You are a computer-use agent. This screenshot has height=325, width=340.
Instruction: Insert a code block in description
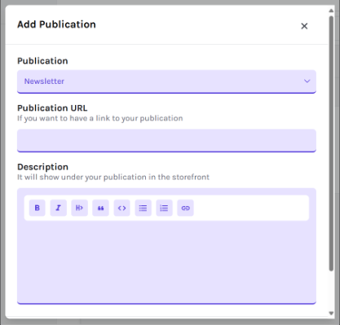121,208
